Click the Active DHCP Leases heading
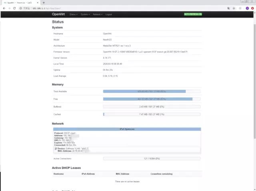This screenshot has height=191, width=256. 66,168
